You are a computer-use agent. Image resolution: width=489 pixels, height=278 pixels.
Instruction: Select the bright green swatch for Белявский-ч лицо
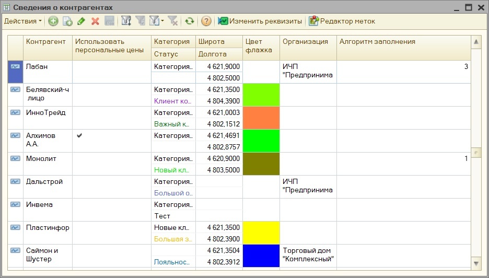(x=261, y=95)
